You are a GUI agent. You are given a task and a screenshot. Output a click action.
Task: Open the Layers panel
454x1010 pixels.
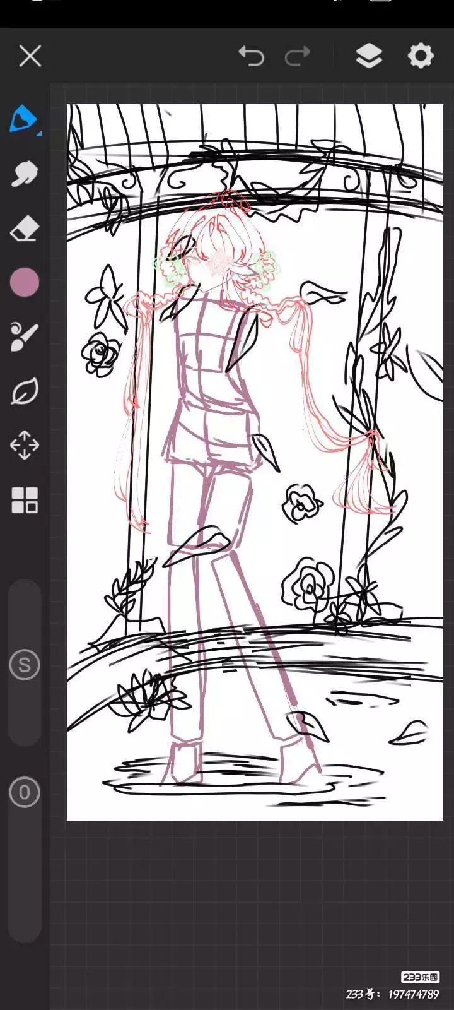(x=369, y=56)
